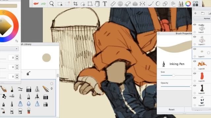This screenshot has width=211, height=118.
Task: Enable the Perspective Guides tool
Action: pos(135,4)
